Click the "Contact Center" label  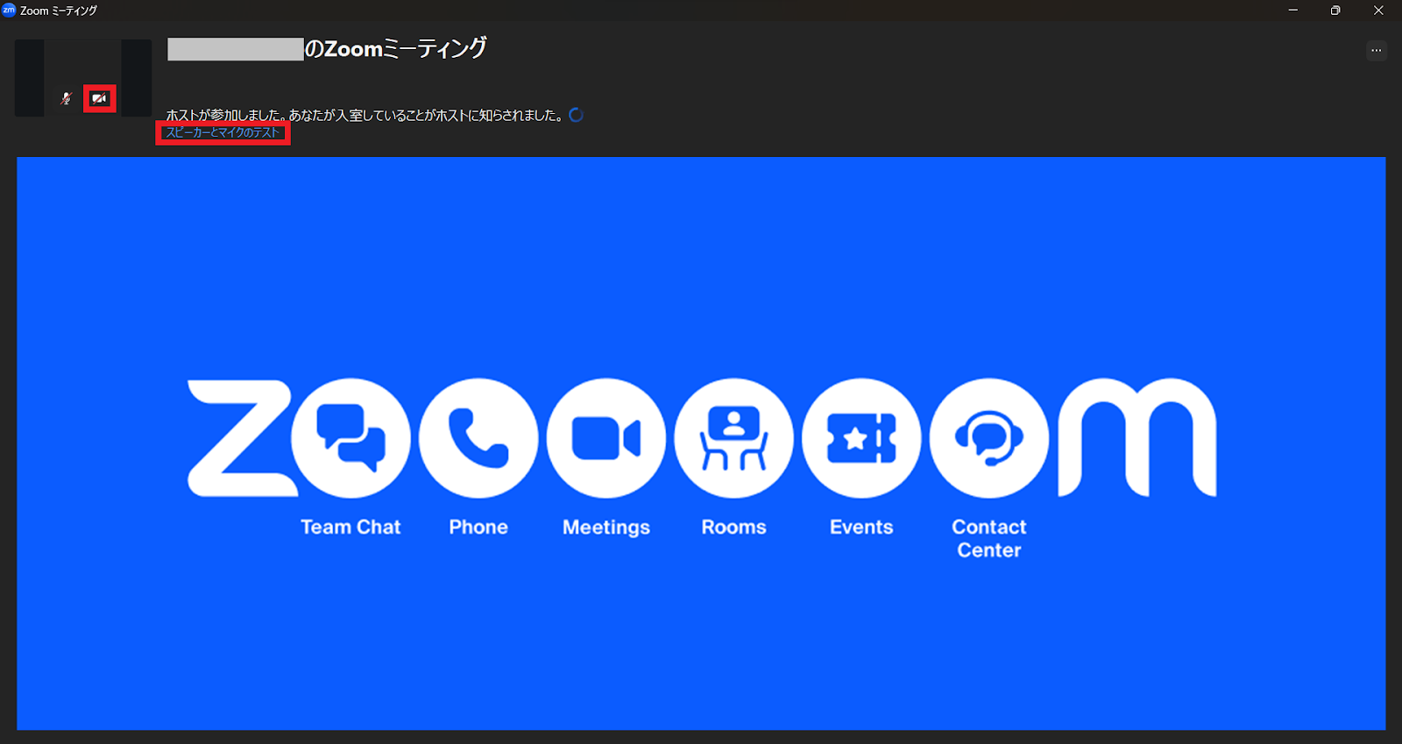point(989,538)
